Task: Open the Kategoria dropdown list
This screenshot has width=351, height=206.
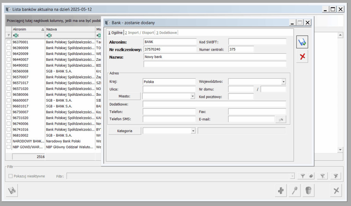Action: pyautogui.click(x=193, y=131)
